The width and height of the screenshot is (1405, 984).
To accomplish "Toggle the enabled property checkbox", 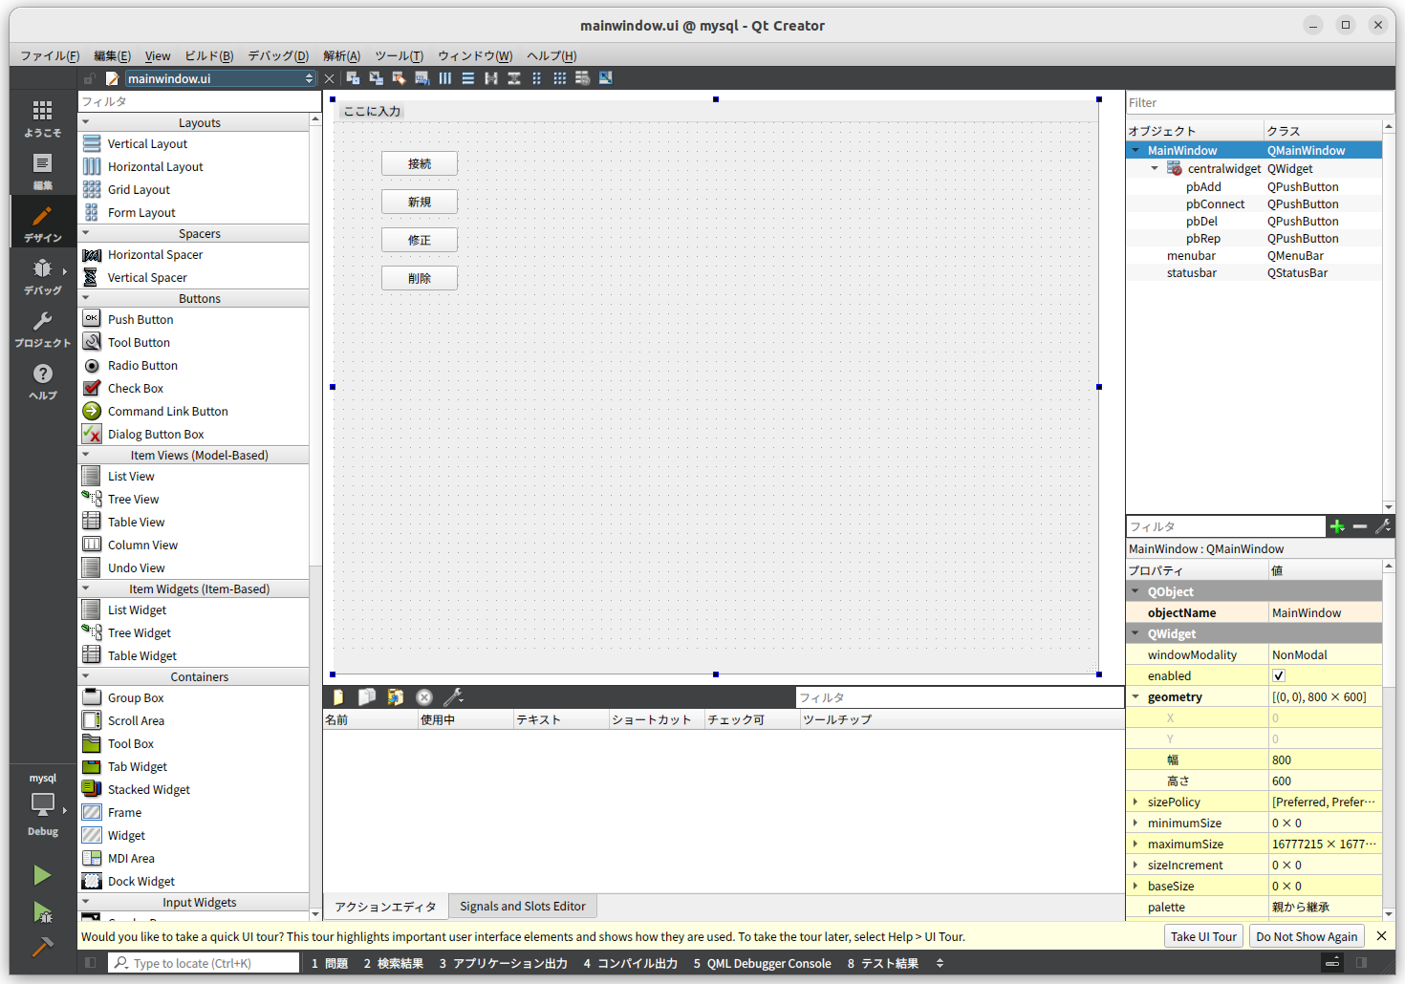I will [x=1279, y=675].
